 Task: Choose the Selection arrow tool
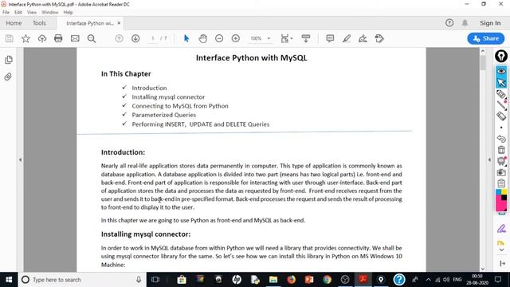click(186, 38)
